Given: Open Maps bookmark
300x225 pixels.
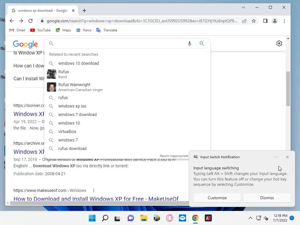Looking at the screenshot, I should click(63, 30).
